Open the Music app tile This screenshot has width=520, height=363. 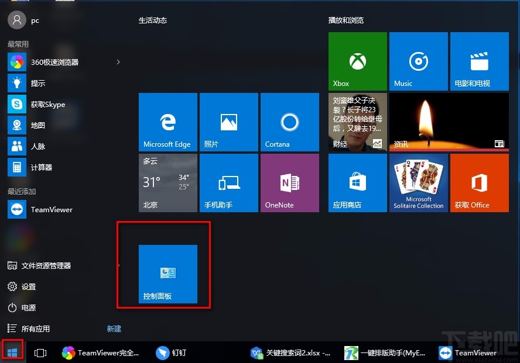click(418, 61)
